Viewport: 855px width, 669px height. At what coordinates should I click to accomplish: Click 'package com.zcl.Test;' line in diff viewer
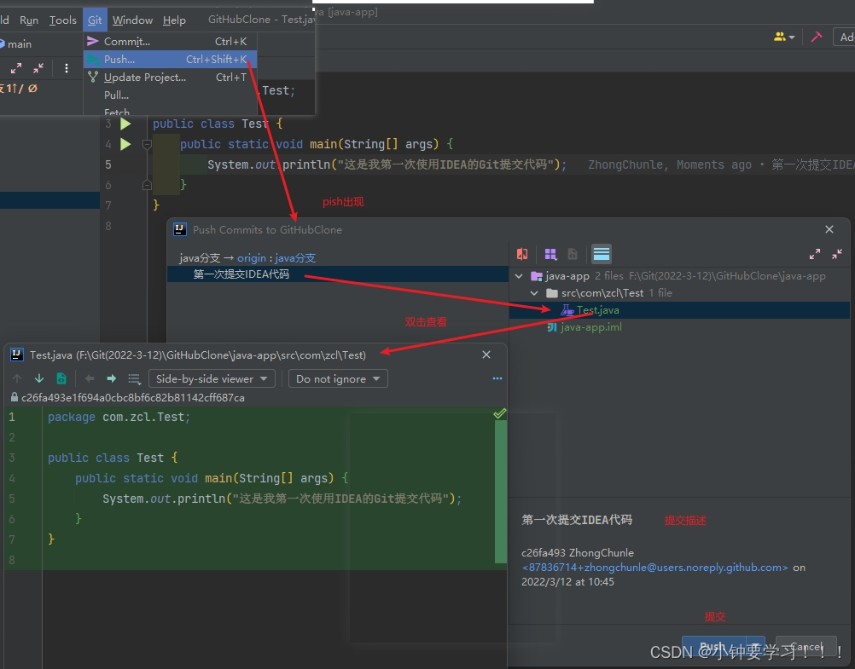[x=119, y=418]
